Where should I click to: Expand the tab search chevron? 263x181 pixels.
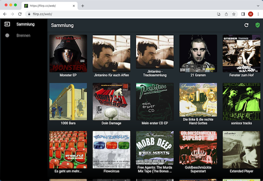tap(258, 6)
